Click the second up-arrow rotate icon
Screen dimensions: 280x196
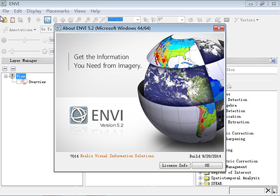(x=154, y=20)
